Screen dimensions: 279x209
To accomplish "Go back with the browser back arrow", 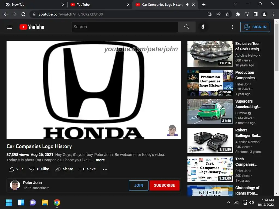I will [6, 14].
